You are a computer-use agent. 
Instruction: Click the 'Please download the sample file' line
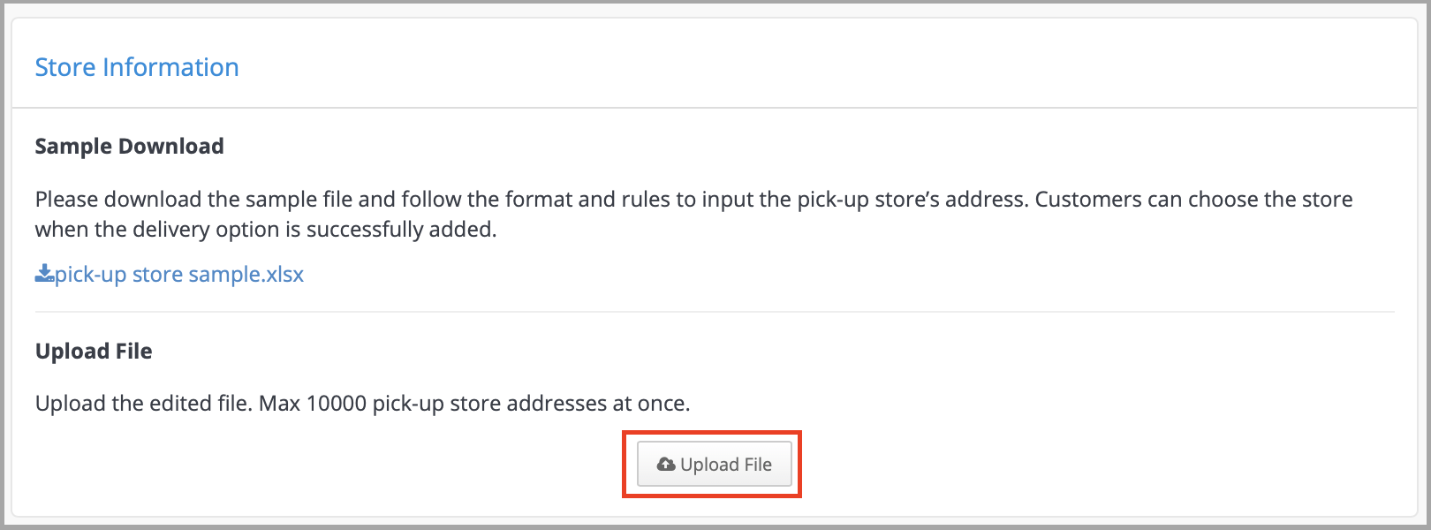[693, 199]
